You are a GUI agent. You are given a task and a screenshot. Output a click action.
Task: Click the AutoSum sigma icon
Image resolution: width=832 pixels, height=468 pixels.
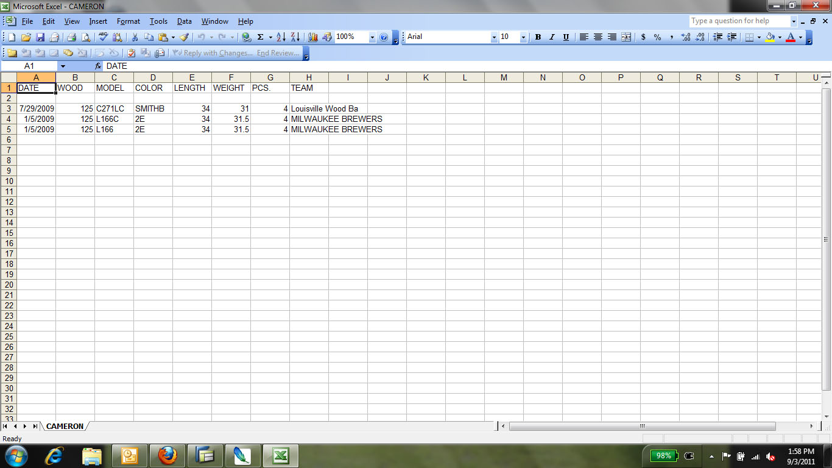pyautogui.click(x=260, y=37)
